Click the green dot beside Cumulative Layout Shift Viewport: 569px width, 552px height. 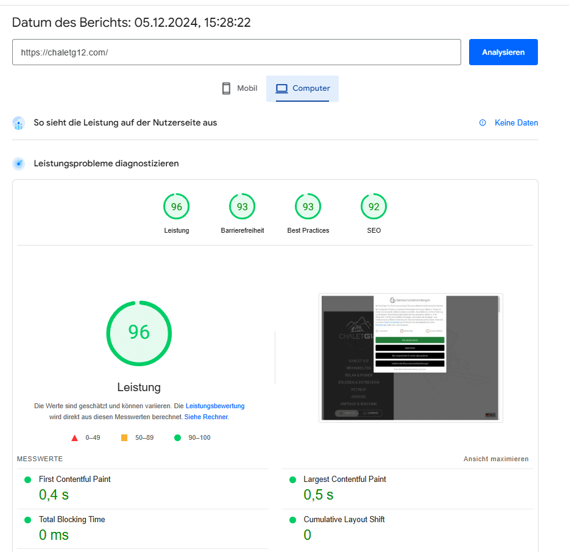pos(293,520)
